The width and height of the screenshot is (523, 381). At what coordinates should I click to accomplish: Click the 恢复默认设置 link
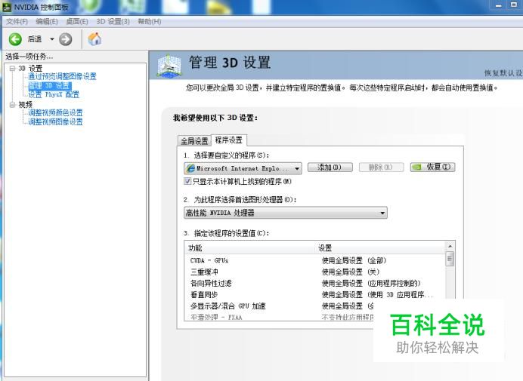[503, 73]
